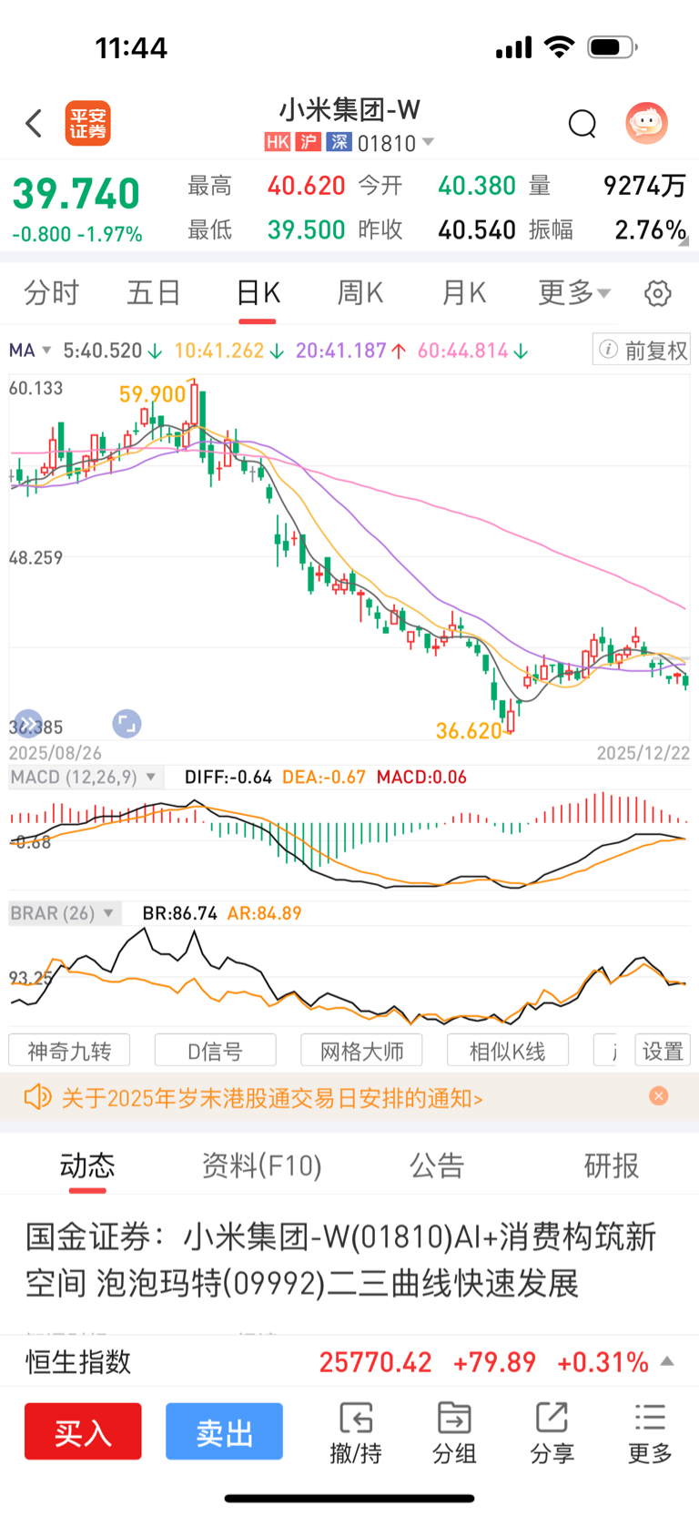Select the D信号 indicator button

(216, 1051)
